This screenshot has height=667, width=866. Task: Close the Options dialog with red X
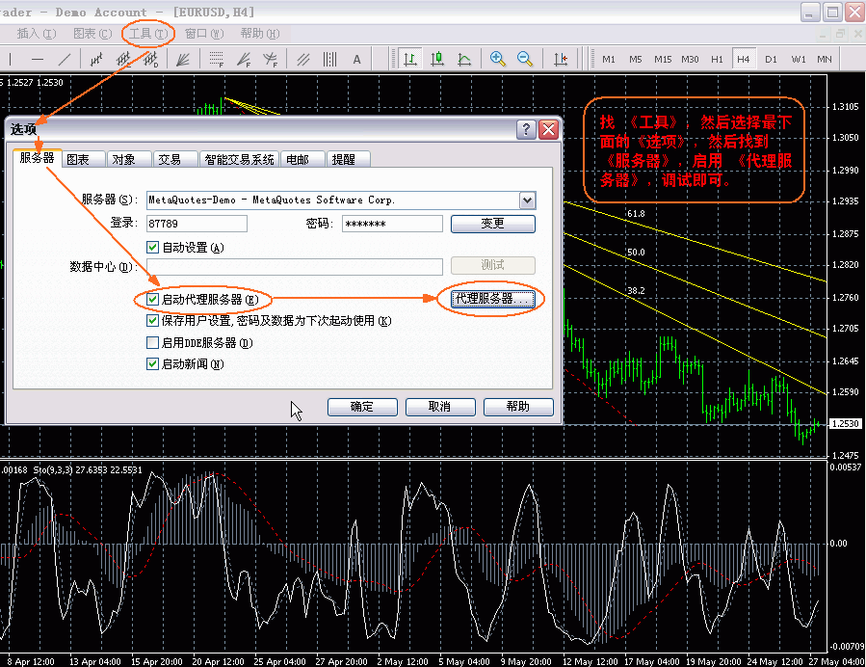548,129
